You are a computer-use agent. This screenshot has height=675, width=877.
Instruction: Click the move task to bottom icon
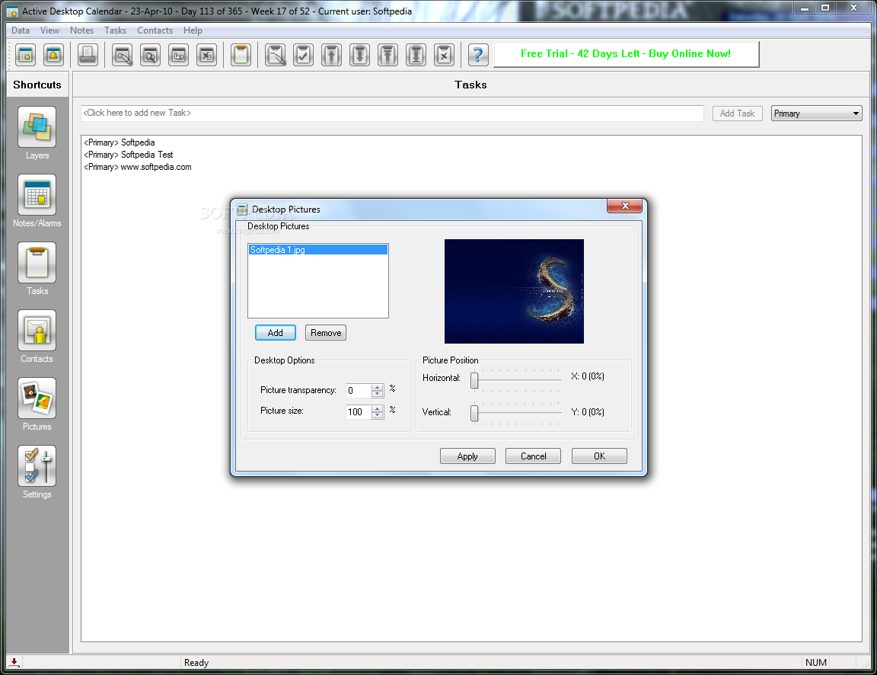(x=416, y=55)
